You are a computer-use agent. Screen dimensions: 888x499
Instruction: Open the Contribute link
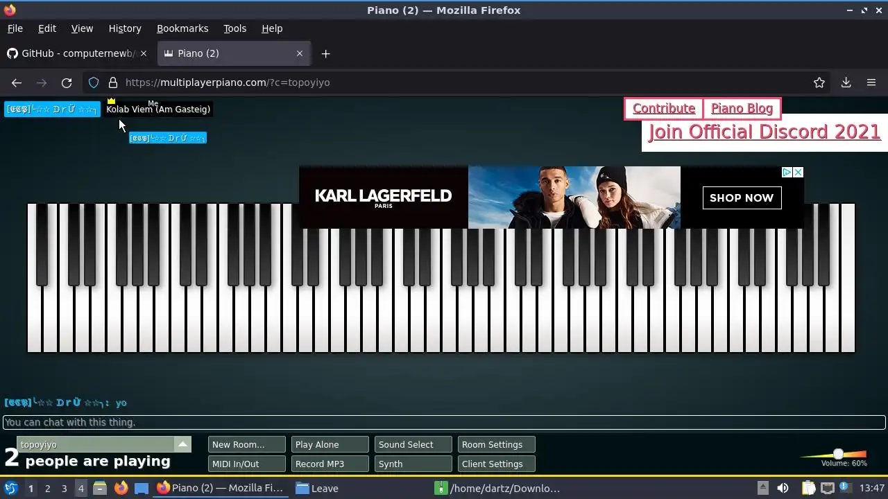[664, 108]
